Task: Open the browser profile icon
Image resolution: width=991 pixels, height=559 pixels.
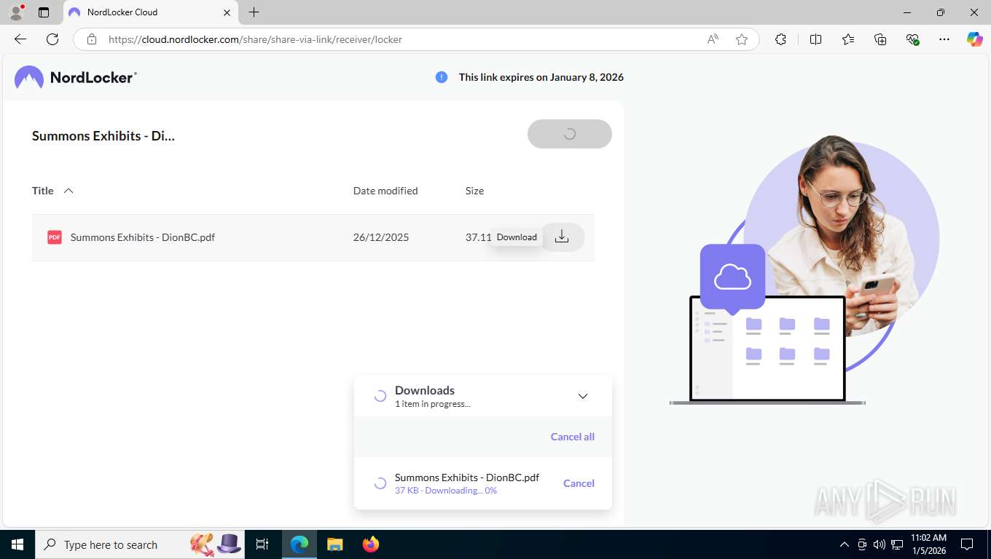Action: pos(16,12)
